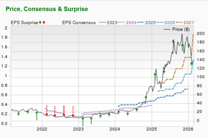
Task: Click the 2022 label on the time axis
Action: click(x=42, y=129)
